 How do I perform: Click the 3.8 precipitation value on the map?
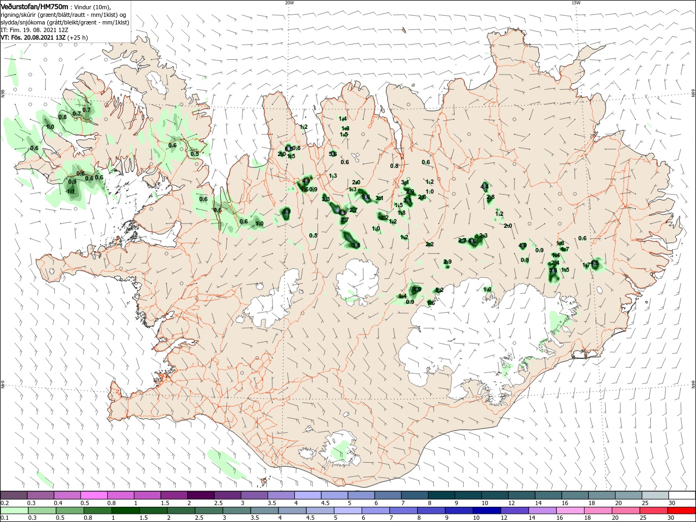coord(356,245)
